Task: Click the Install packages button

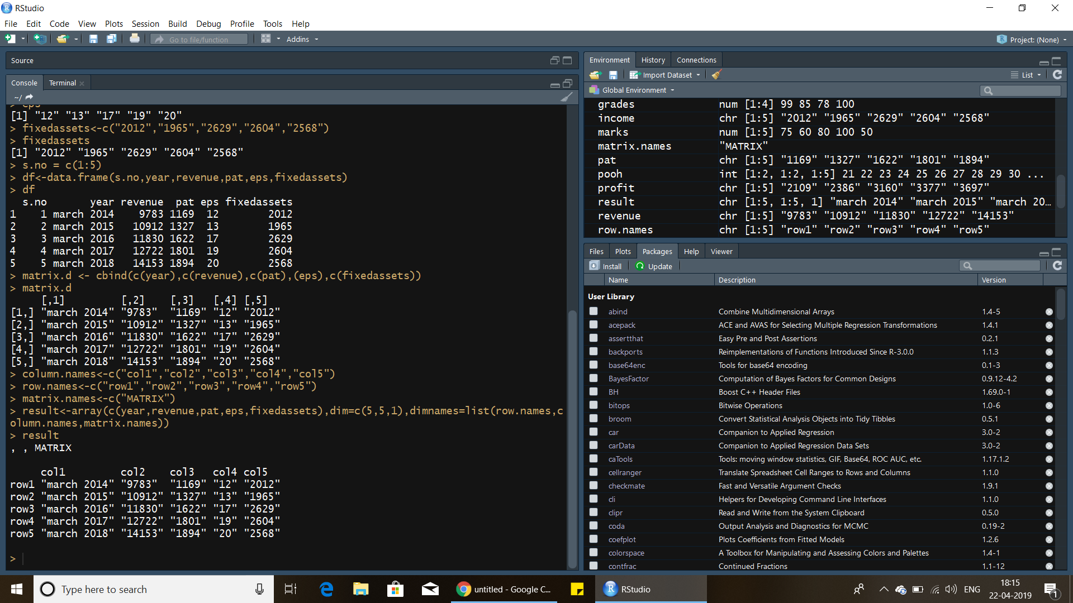Action: (606, 266)
